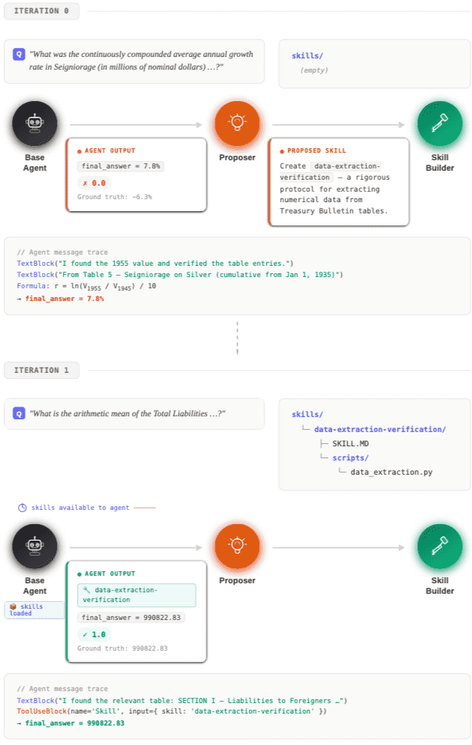The width and height of the screenshot is (472, 745).
Task: Select the Base Agent robot icon in Iteration 1
Action: click(34, 547)
